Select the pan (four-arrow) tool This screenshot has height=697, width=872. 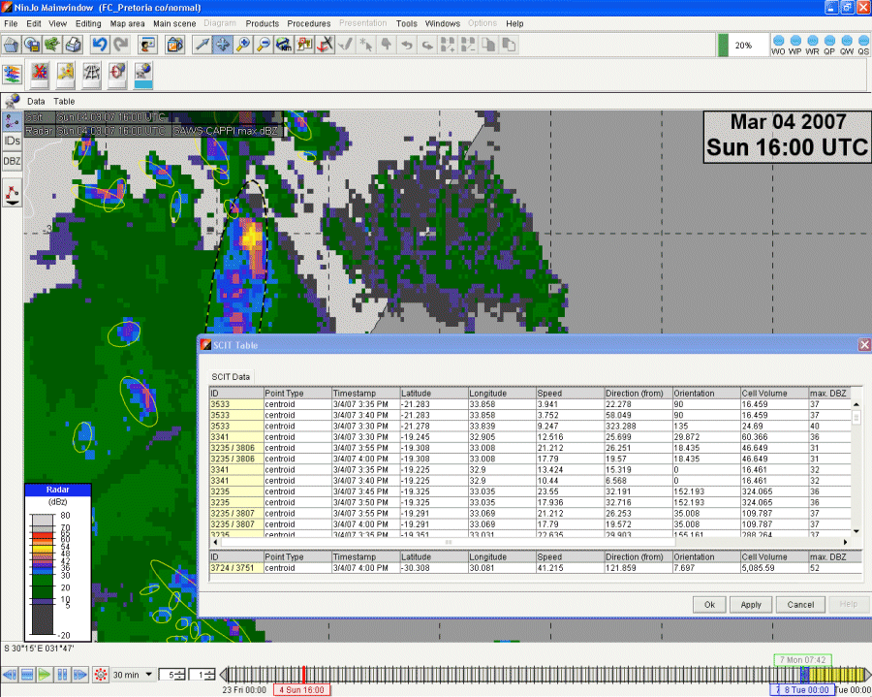223,45
